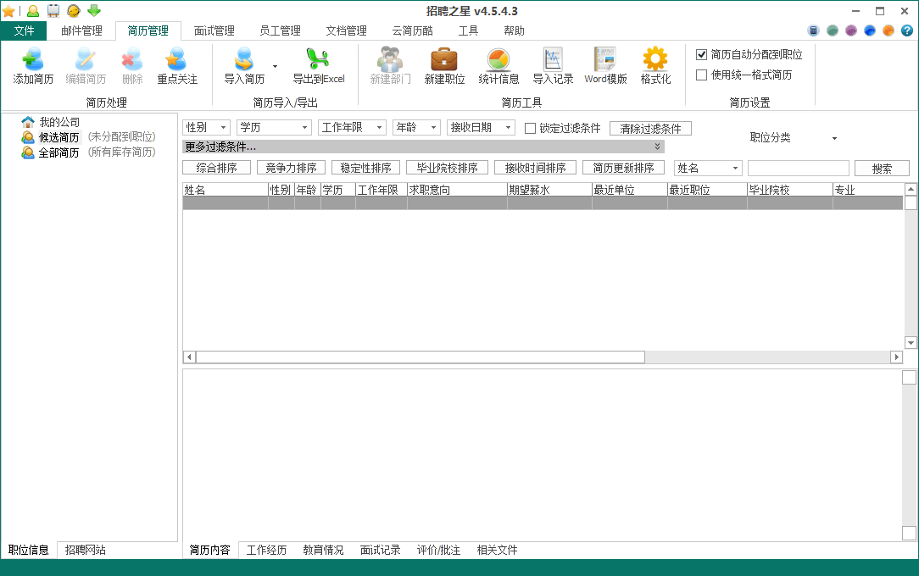Open 导入记录 import records icon
Viewport: 919px width, 576px height.
(553, 61)
